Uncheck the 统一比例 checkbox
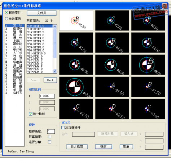Screen dimensions: 171x163 30,114
